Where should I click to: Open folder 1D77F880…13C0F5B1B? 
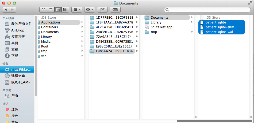pos(111,18)
